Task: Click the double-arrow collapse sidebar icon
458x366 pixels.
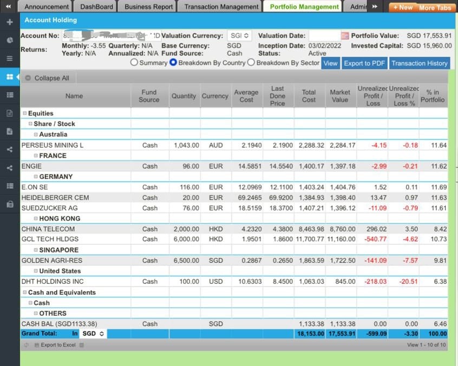Action: pyautogui.click(x=9, y=6)
